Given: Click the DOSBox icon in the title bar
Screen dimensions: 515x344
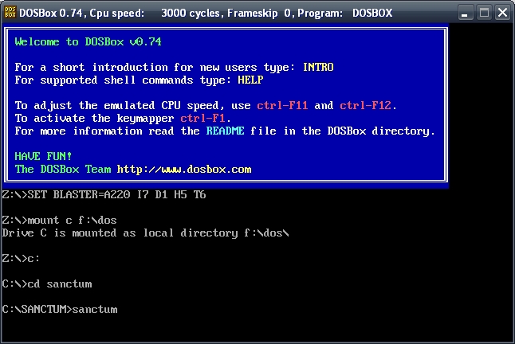Looking at the screenshot, I should [x=10, y=13].
